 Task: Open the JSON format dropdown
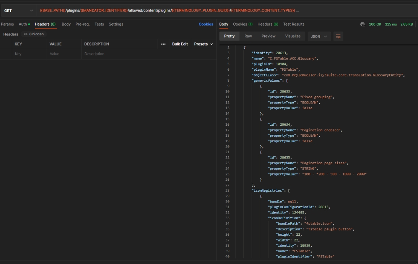319,36
